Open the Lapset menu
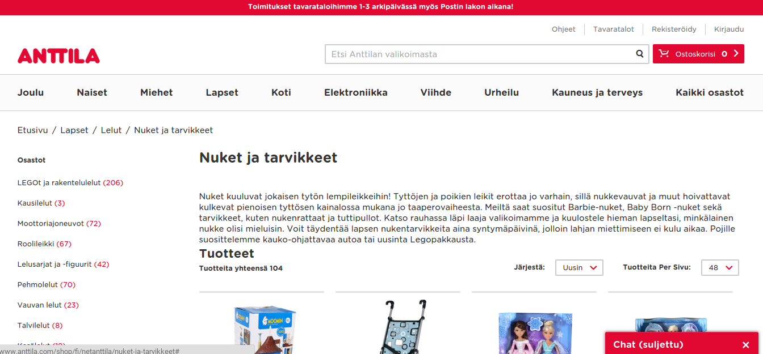Screen dimensions: 763x354 click(222, 92)
